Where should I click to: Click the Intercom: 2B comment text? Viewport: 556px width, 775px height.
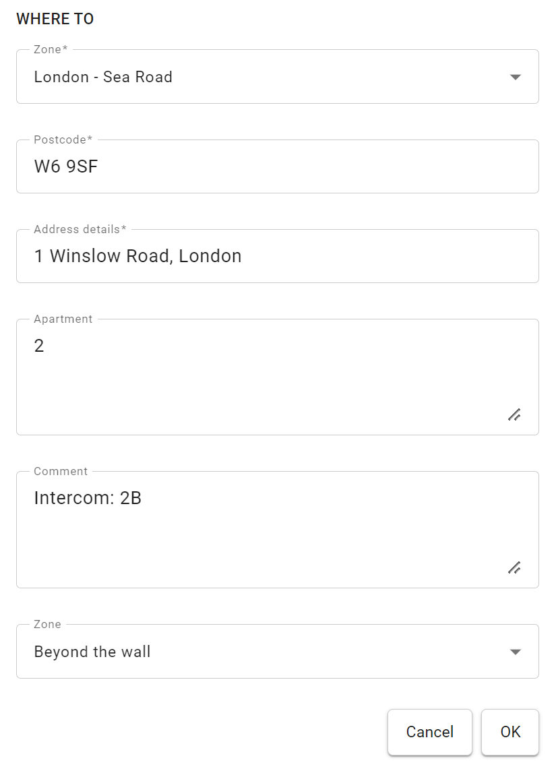click(x=88, y=498)
